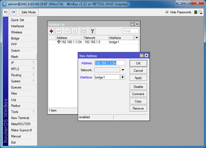Open the Bridge menu
This screenshot has height=148, width=206.
[22, 38]
